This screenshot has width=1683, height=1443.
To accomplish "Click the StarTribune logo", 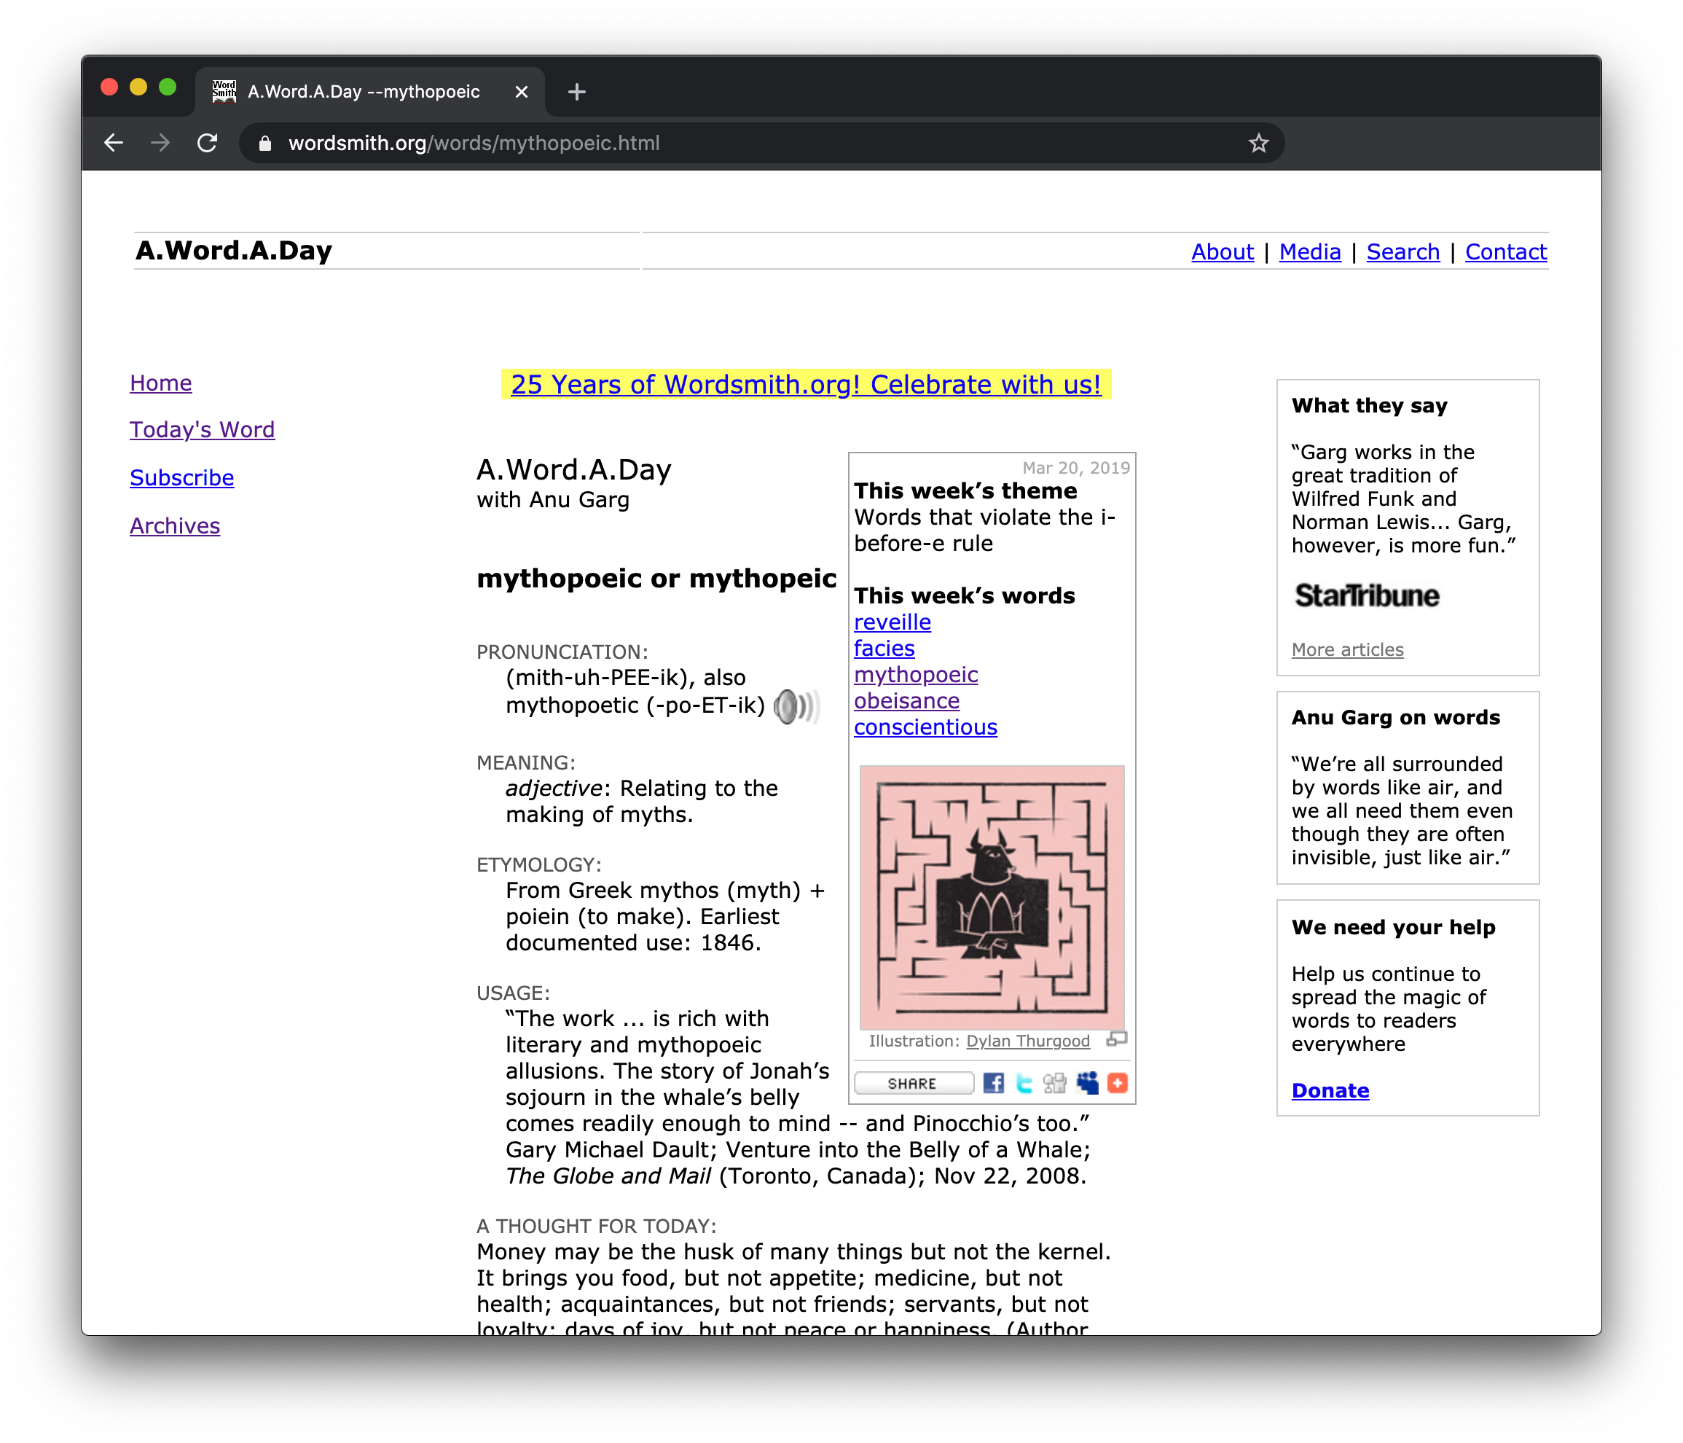I will (1367, 595).
